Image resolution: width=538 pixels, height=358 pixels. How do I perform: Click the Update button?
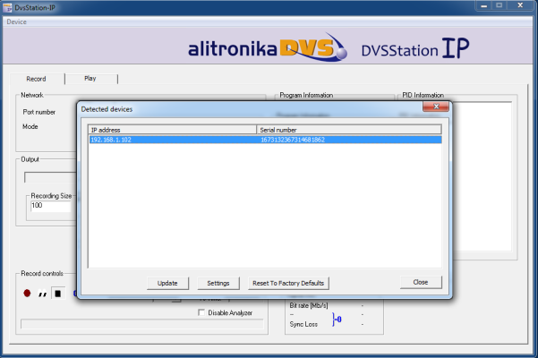click(x=167, y=283)
